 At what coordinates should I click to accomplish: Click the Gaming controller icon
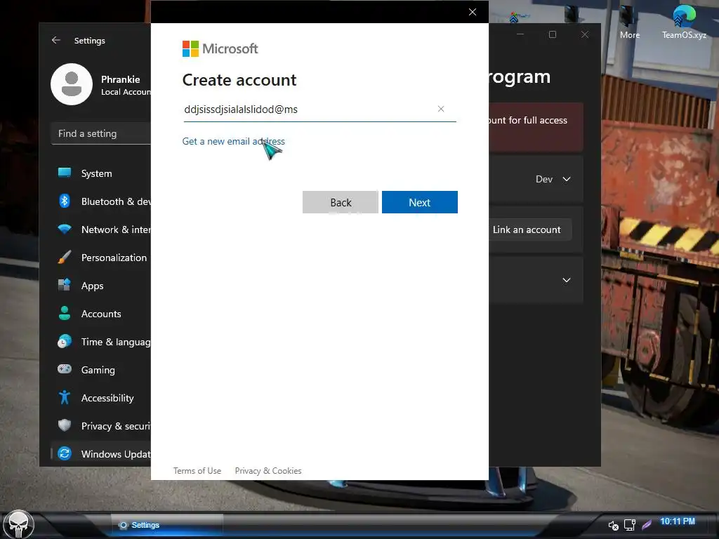point(65,369)
